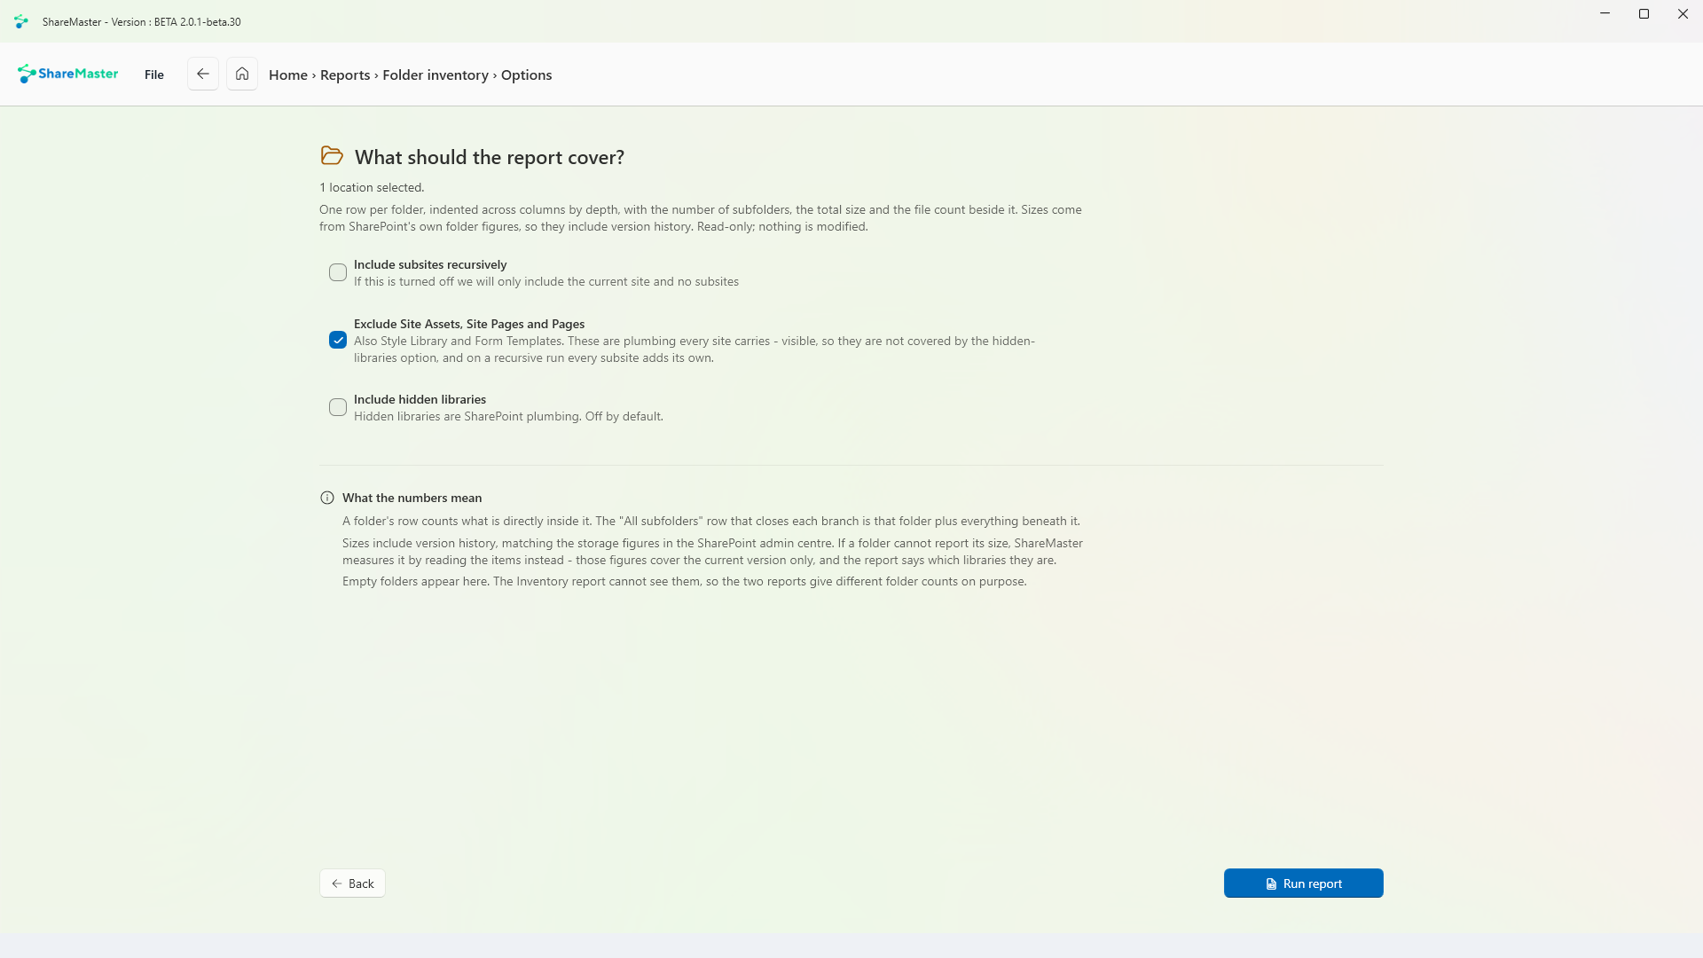Click the open folder icon by the heading

tap(332, 156)
